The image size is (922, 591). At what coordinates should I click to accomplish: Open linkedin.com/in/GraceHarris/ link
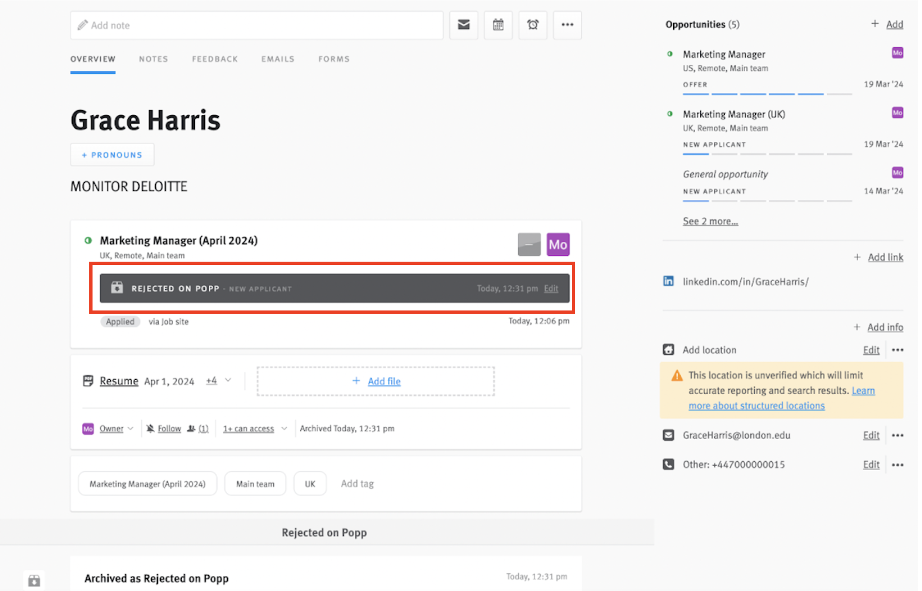point(745,282)
